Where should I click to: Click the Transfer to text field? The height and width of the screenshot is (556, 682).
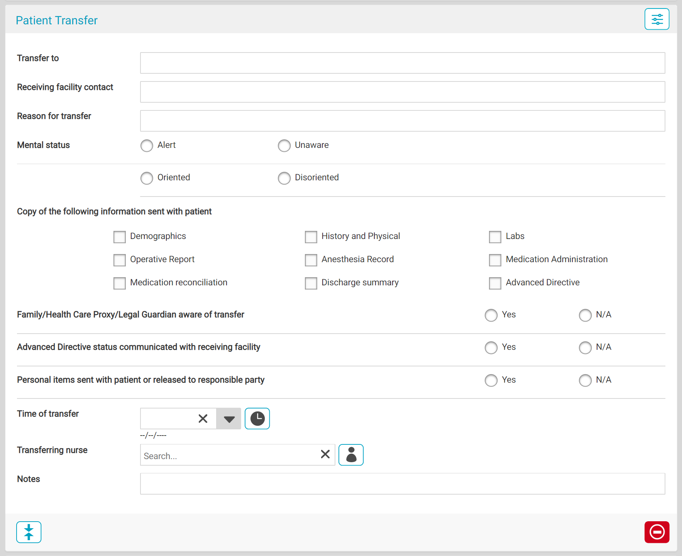coord(402,63)
